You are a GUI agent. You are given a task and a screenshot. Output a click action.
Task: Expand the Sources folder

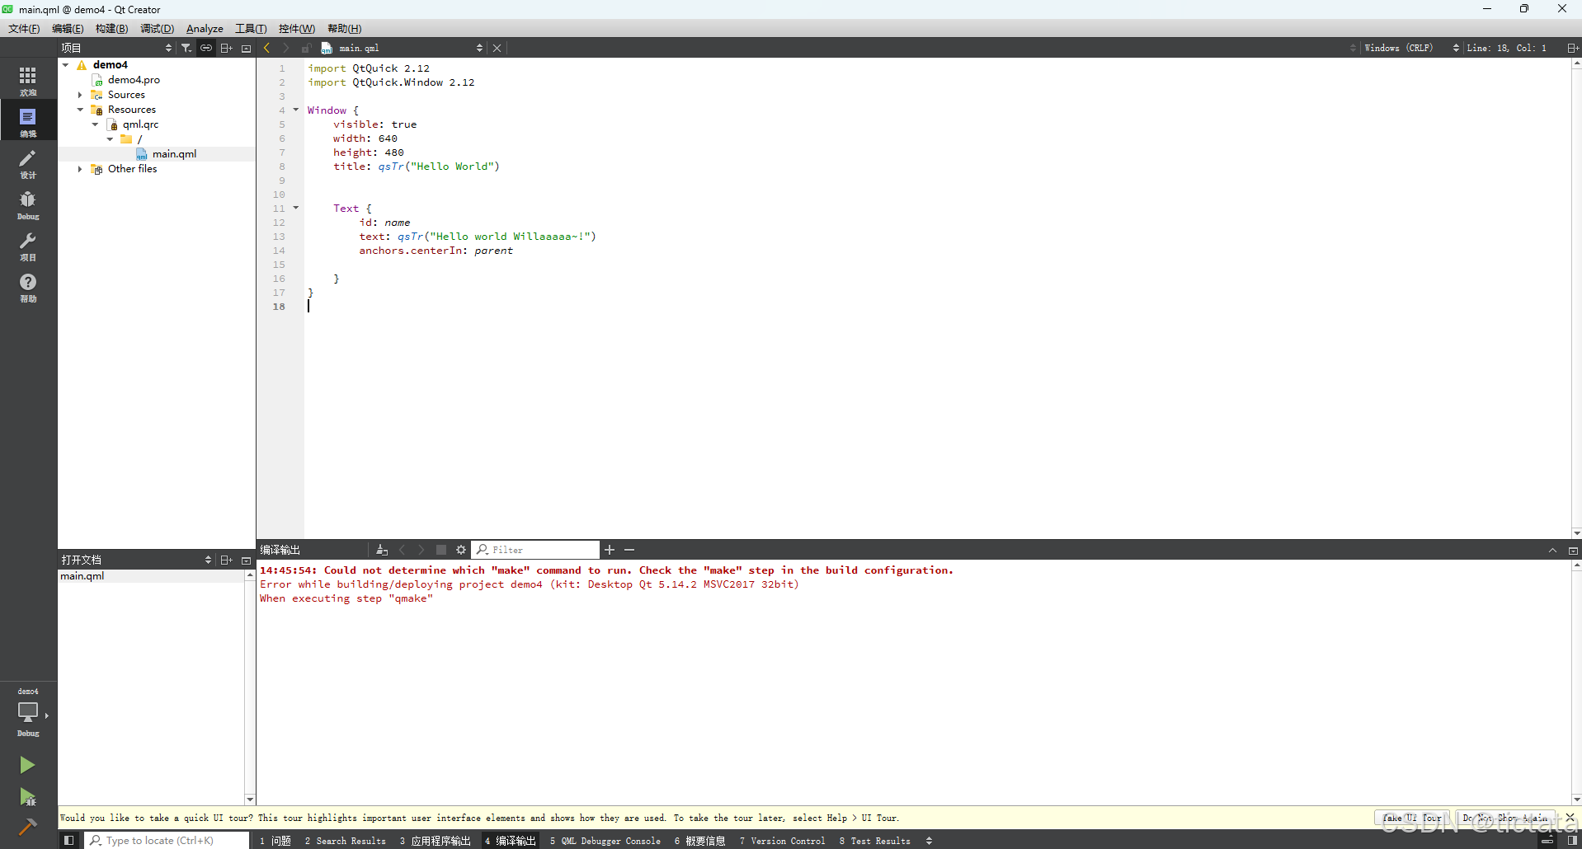[x=79, y=94]
